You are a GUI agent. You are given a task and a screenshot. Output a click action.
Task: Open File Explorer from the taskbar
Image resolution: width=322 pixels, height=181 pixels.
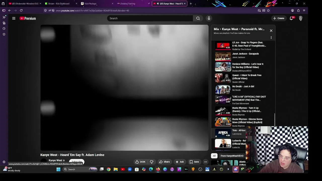click(116, 169)
